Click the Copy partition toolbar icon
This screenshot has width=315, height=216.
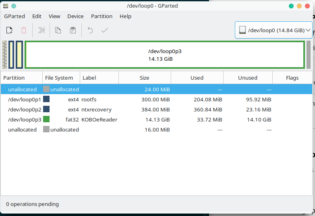[58, 30]
